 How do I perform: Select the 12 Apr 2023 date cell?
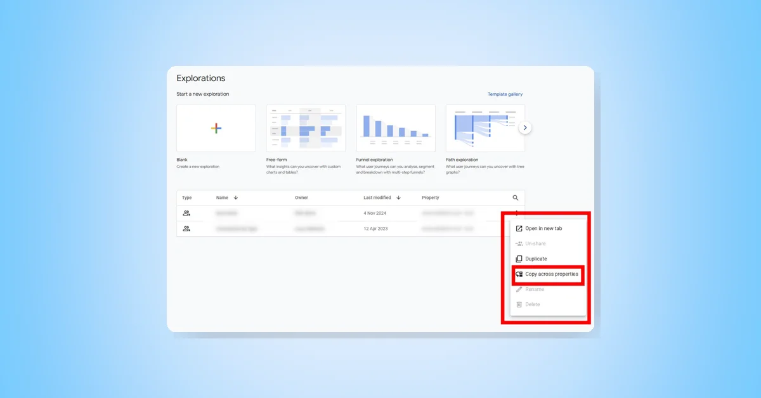(375, 229)
